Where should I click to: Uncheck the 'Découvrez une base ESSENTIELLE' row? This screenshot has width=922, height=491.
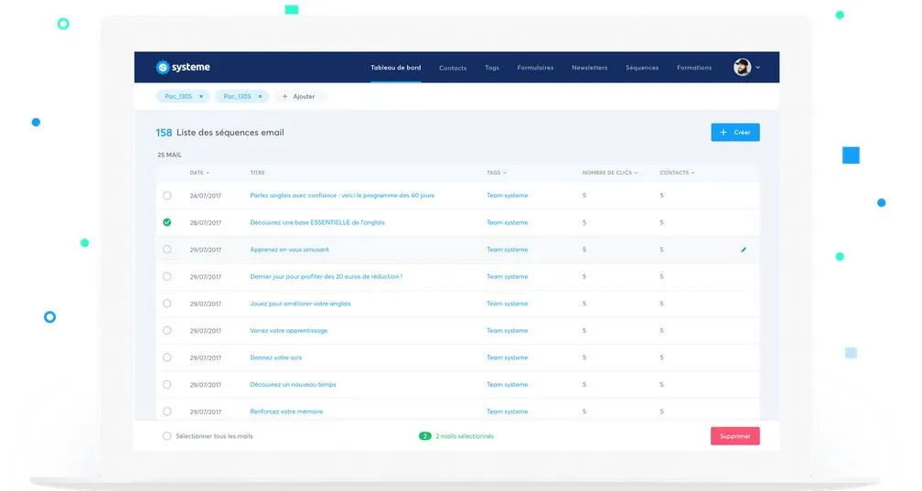[166, 222]
